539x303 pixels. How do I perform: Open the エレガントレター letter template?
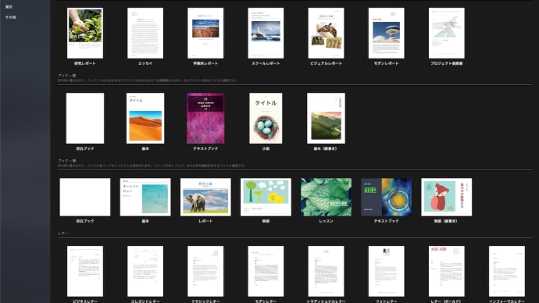tap(145, 271)
